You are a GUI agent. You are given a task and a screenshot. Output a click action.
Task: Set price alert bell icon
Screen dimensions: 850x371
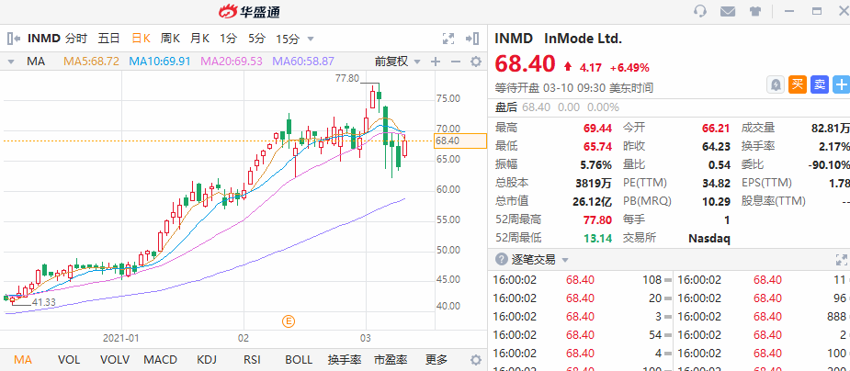tap(776, 84)
